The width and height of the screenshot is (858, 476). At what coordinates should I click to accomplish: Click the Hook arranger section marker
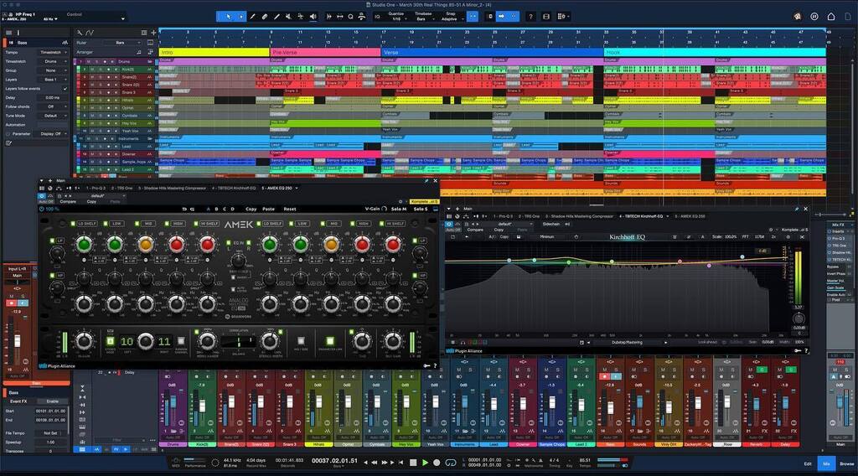point(714,52)
